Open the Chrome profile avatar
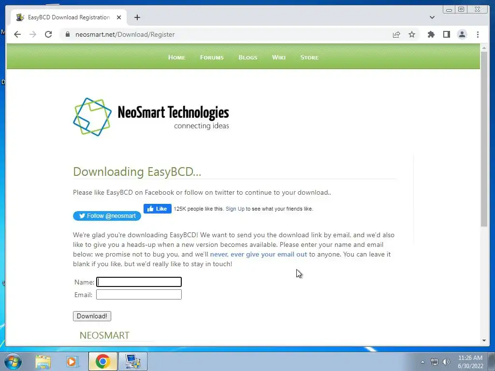This screenshot has height=371, width=495. [x=462, y=34]
